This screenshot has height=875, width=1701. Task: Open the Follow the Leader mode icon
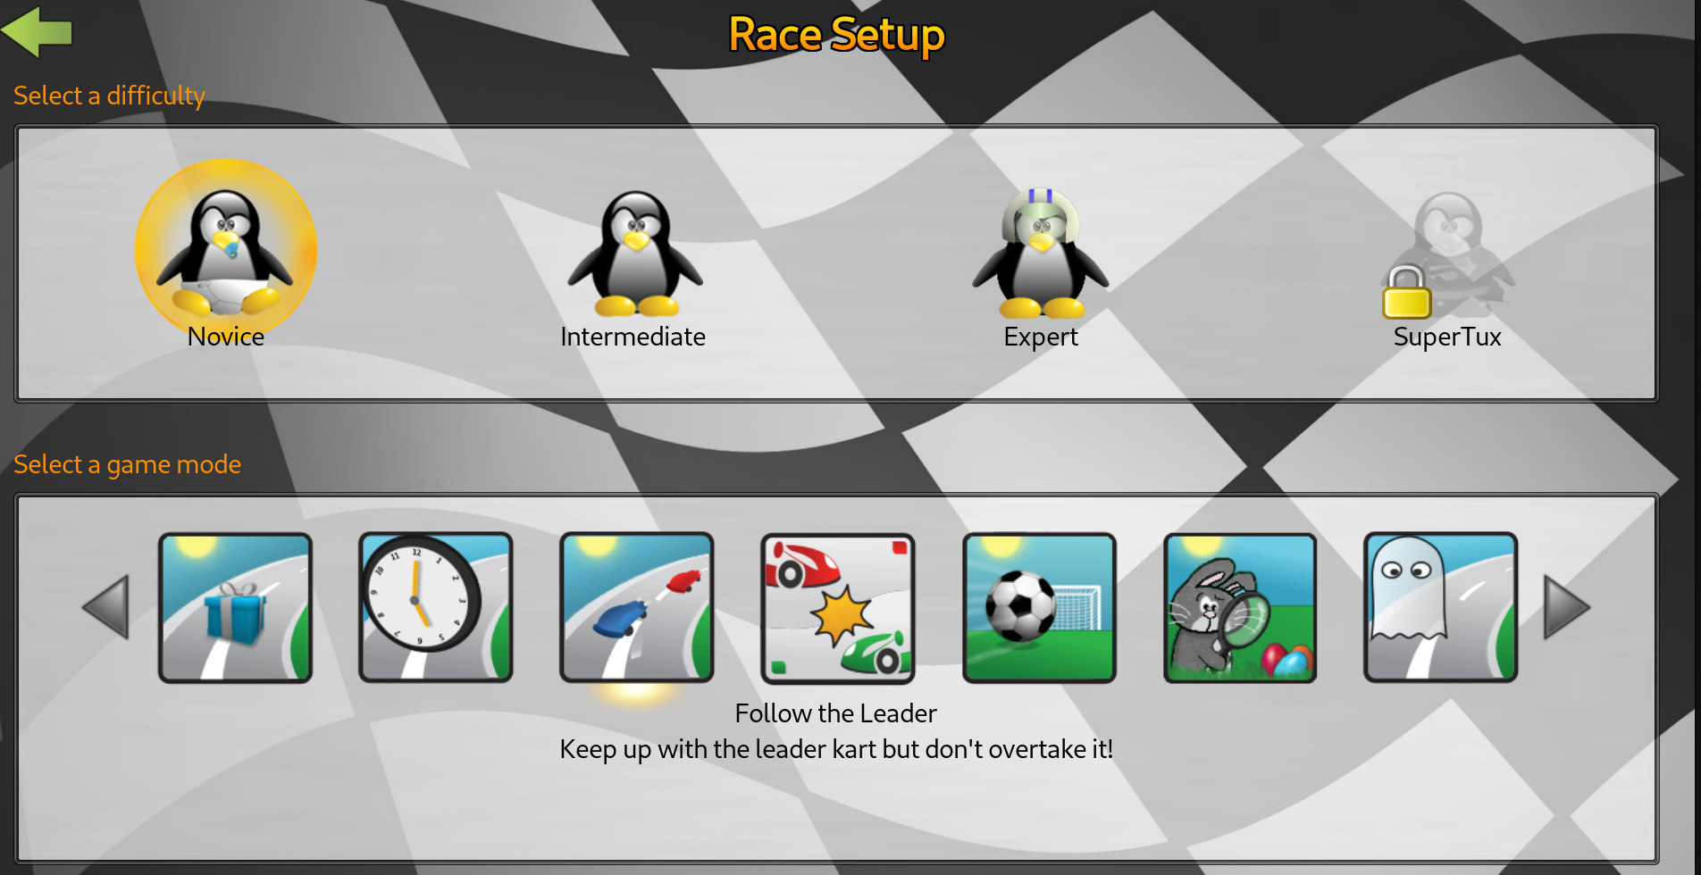pos(636,608)
